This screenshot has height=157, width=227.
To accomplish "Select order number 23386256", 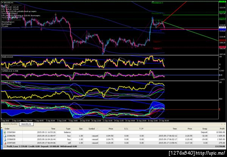I will 11,136.
